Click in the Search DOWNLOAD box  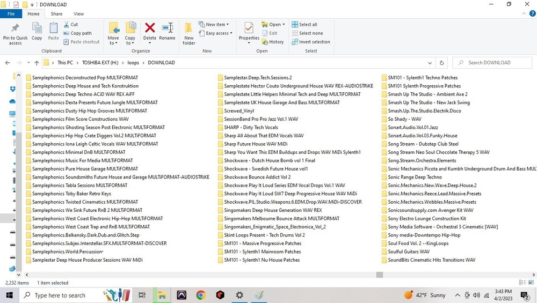coord(492,63)
